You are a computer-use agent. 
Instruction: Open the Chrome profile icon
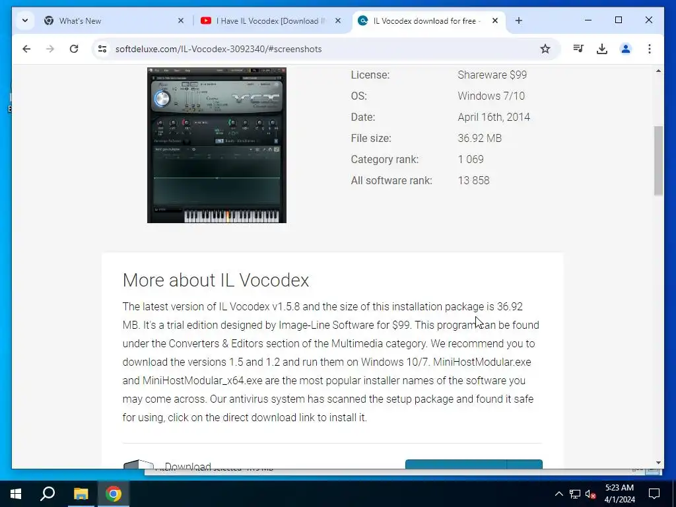[626, 49]
